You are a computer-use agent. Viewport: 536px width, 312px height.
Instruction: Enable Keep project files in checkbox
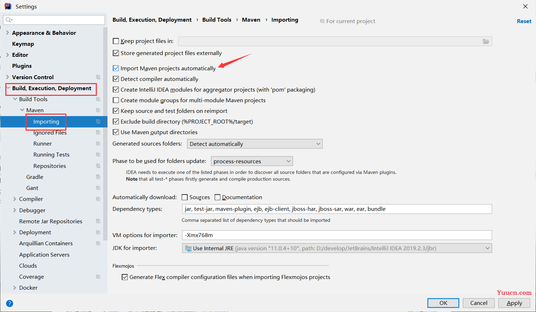click(x=116, y=41)
